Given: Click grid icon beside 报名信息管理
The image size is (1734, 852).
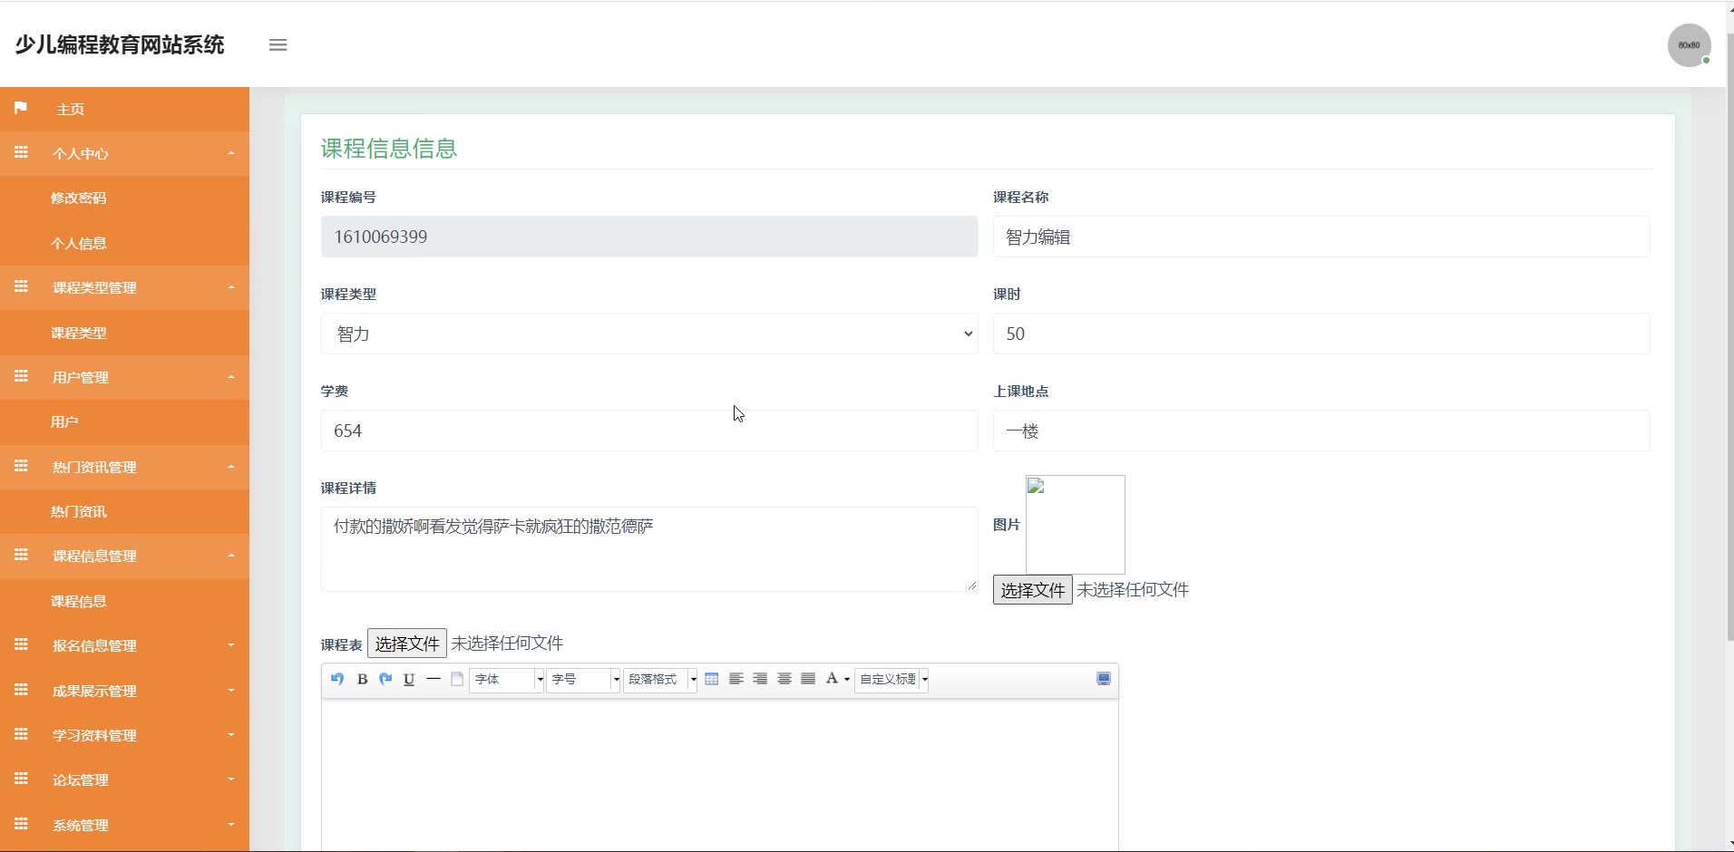Looking at the screenshot, I should click(x=21, y=644).
